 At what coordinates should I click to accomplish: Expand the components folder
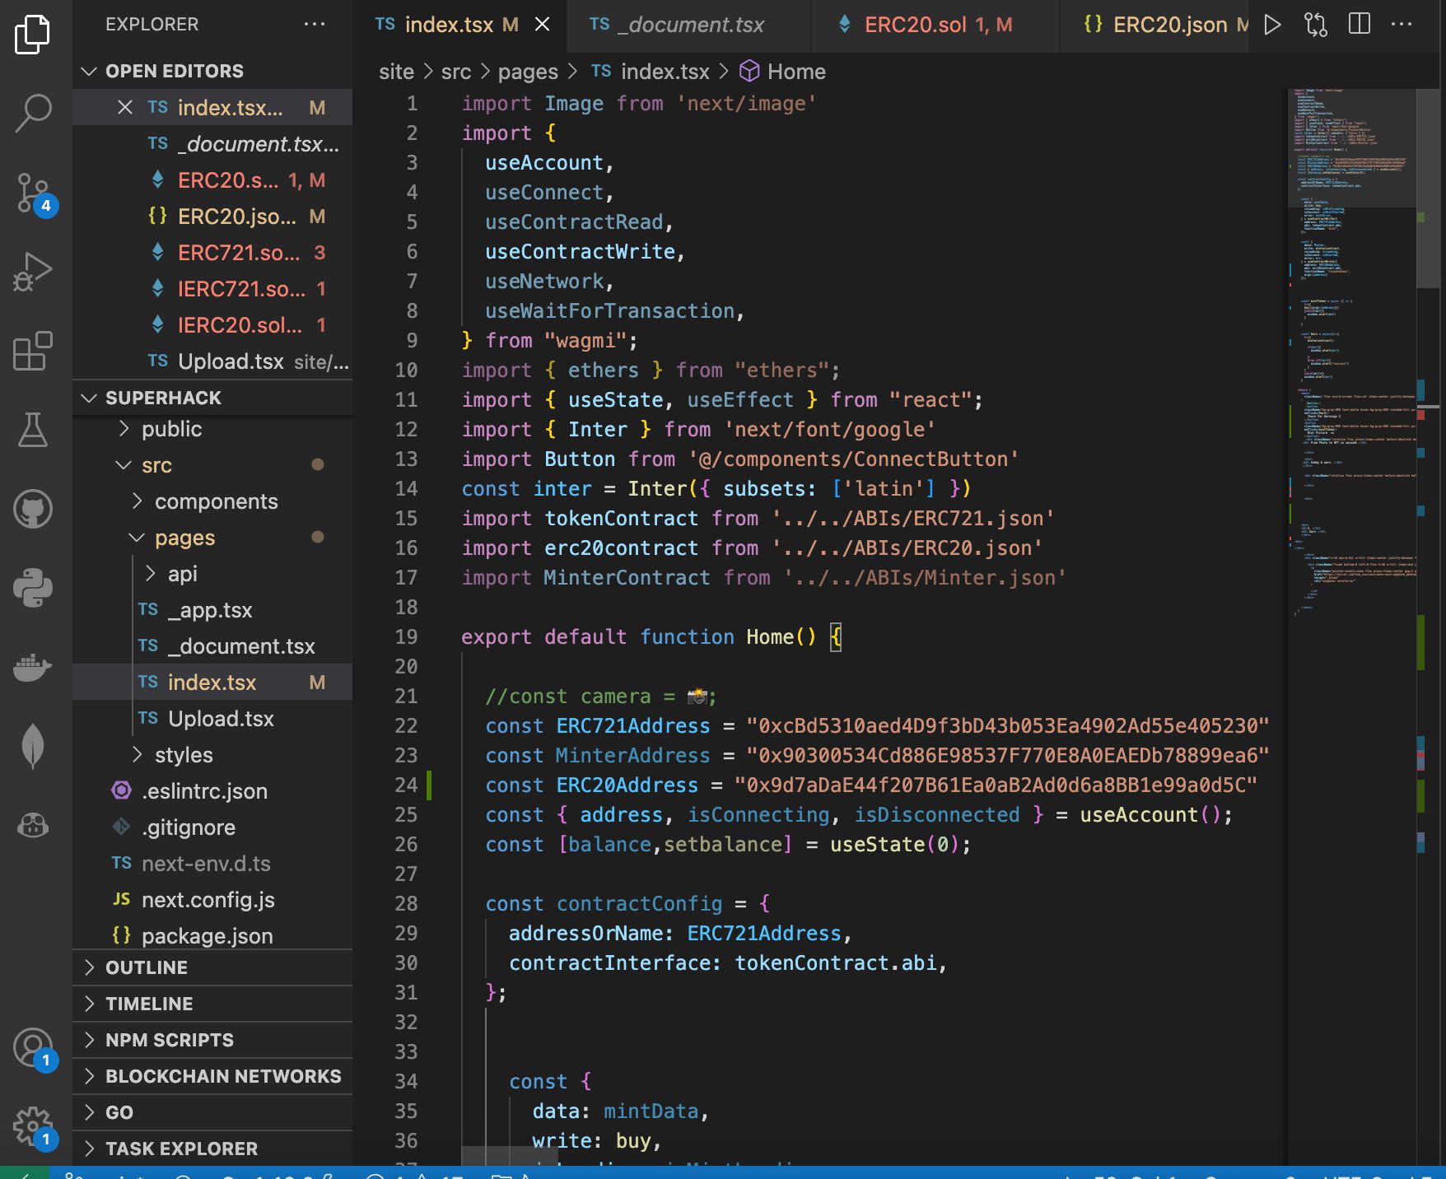click(x=212, y=501)
